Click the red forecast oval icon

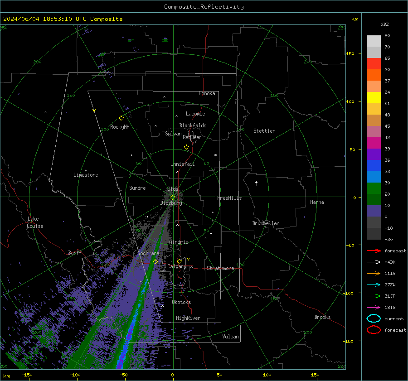pos(374,330)
